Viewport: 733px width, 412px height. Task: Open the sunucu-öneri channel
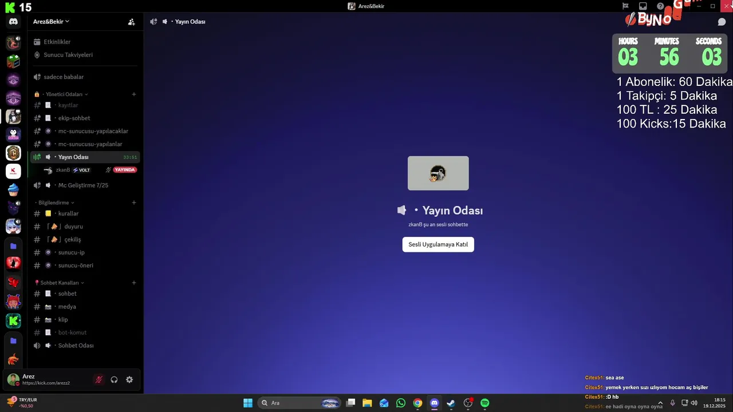[x=85, y=266]
